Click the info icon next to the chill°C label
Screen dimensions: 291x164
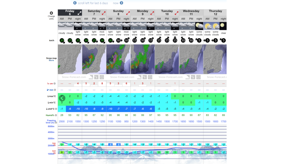coord(56,109)
